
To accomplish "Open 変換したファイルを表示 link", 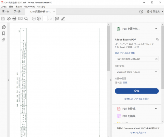I will click(x=137, y=99).
